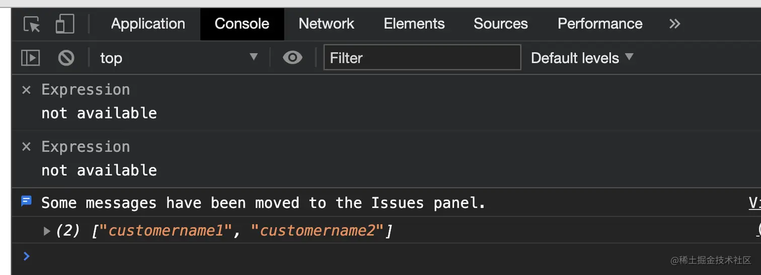This screenshot has width=761, height=275.
Task: Create live expression with the eye icon
Action: tap(292, 58)
